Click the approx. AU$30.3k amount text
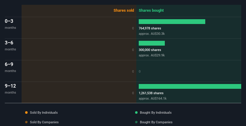The height and width of the screenshot is (126, 246). [152, 34]
